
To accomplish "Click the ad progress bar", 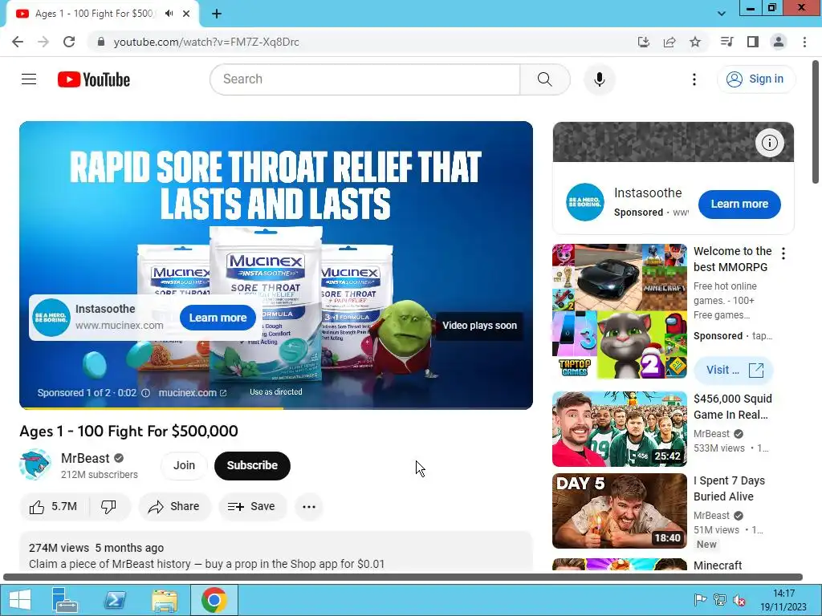I will [x=276, y=407].
